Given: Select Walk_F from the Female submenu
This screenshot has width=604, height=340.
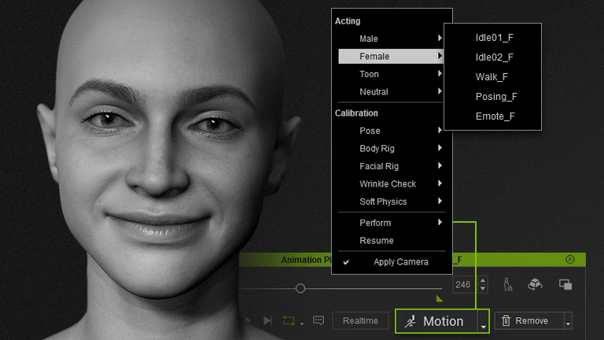Looking at the screenshot, I should pos(492,77).
